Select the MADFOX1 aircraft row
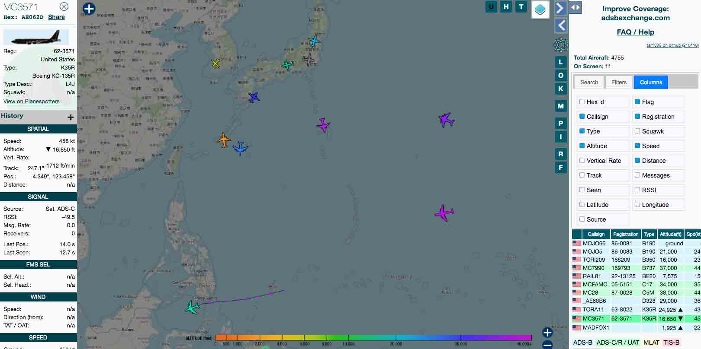 (x=636, y=327)
